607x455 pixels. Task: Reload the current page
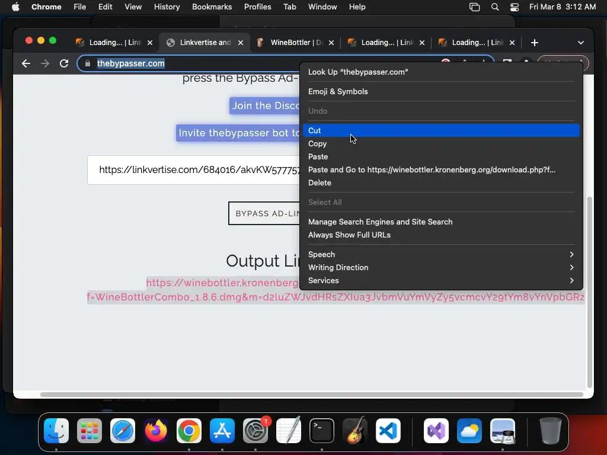[x=64, y=63]
